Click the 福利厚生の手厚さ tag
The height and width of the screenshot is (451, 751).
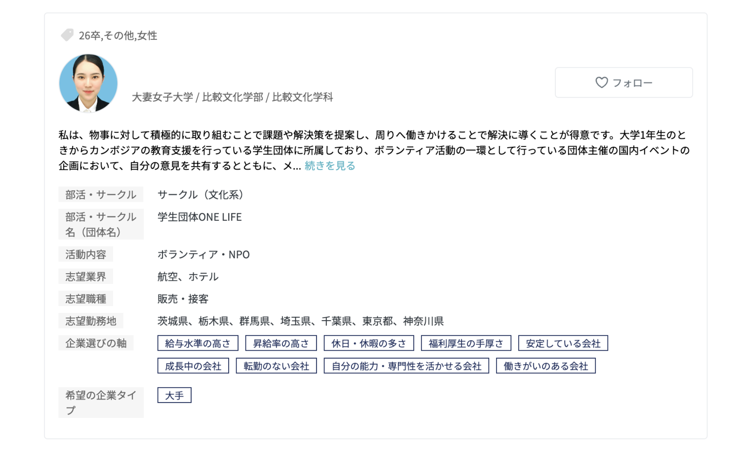point(466,344)
